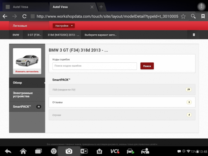Open vehicle diagnostics car icon

(130, 151)
